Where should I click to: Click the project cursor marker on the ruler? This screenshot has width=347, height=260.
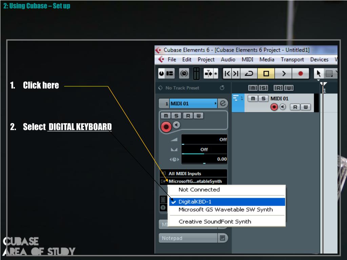(323, 84)
